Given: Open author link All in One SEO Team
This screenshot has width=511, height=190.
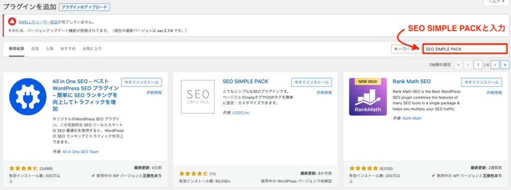Looking at the screenshot, I should [80, 152].
